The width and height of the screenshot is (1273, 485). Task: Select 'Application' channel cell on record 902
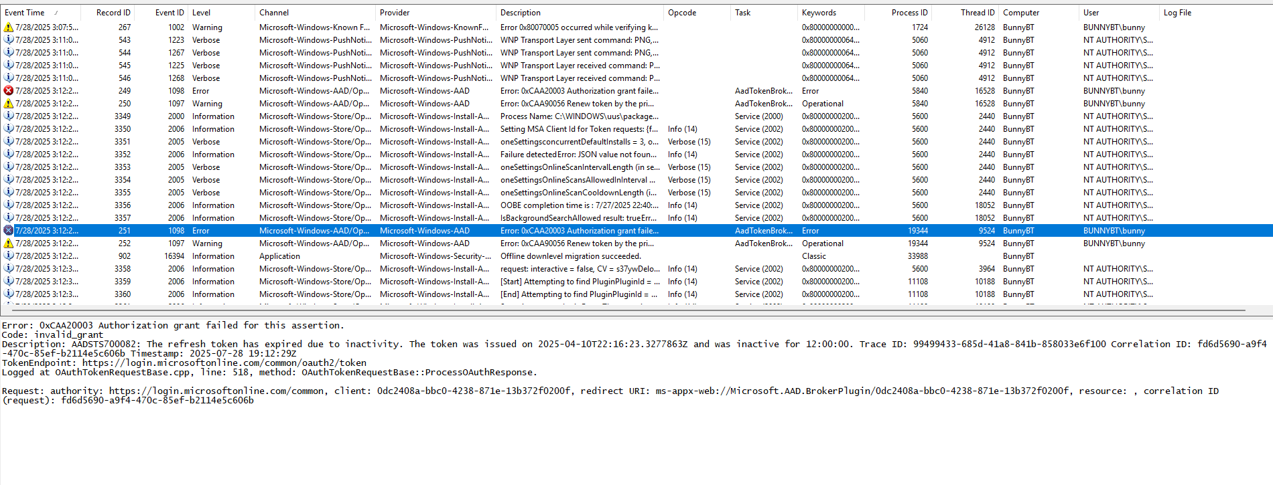[280, 256]
